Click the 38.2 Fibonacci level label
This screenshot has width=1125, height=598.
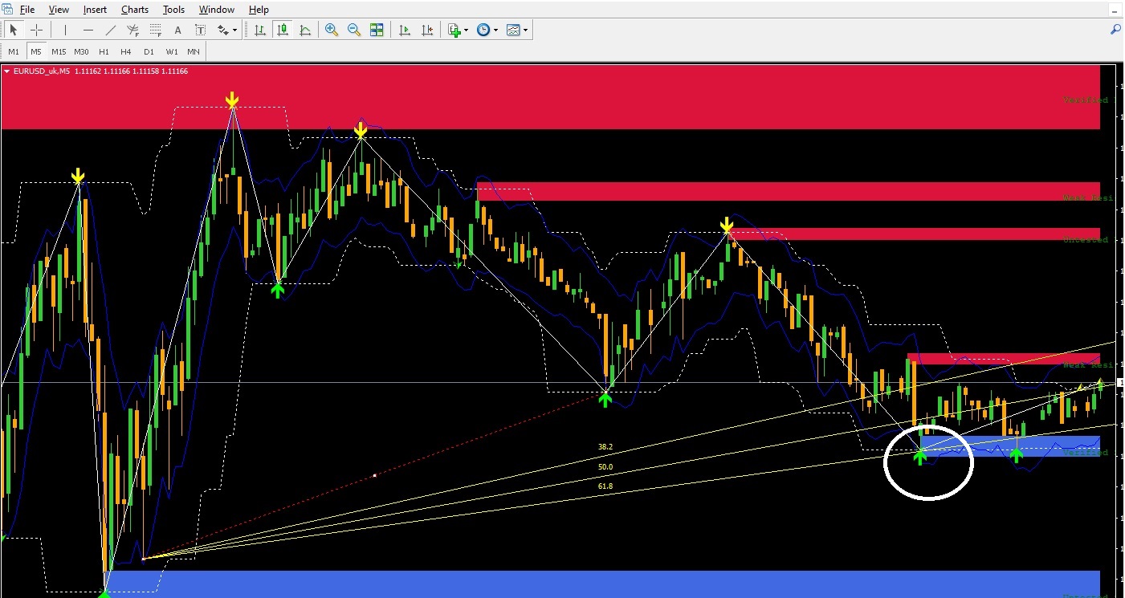click(605, 447)
